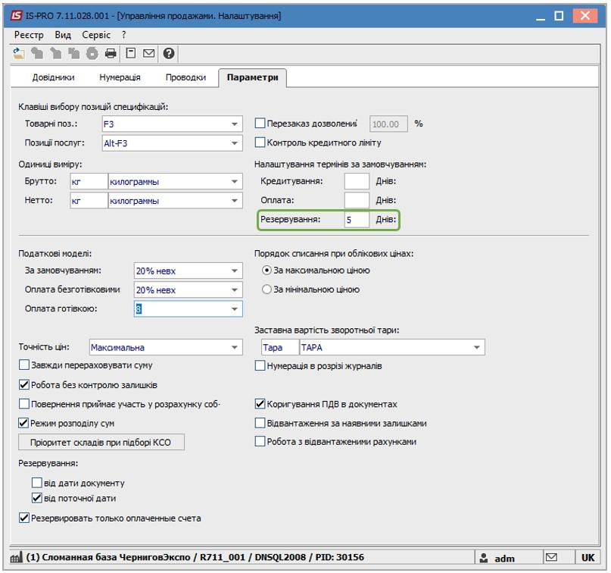Click the factory icon in status bar

16,558
